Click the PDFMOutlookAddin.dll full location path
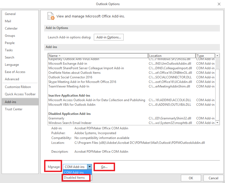The image size is (225, 183). pos(140,143)
